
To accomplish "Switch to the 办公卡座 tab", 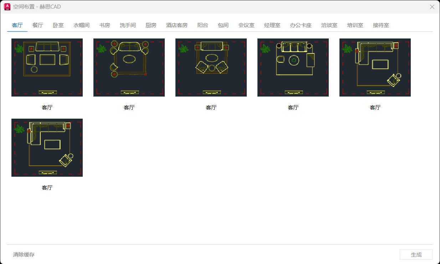I will [x=301, y=25].
